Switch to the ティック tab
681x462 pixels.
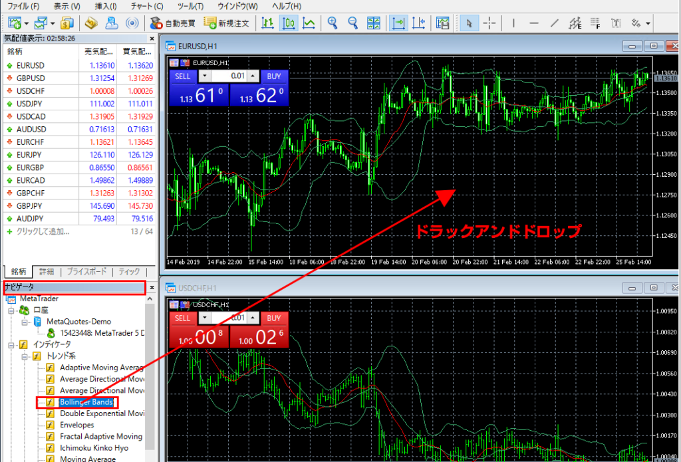pos(129,271)
